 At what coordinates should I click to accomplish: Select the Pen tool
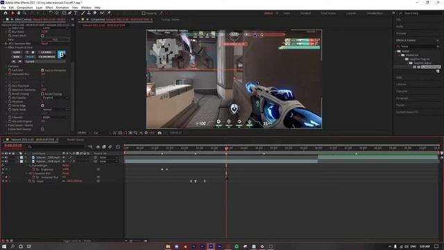(x=69, y=13)
